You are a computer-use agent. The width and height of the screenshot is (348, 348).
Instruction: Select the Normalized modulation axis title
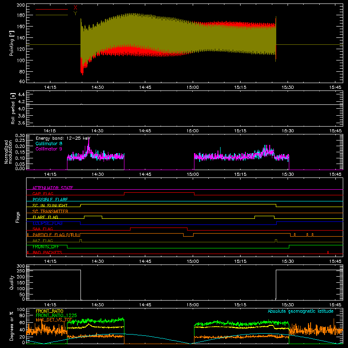[8, 152]
